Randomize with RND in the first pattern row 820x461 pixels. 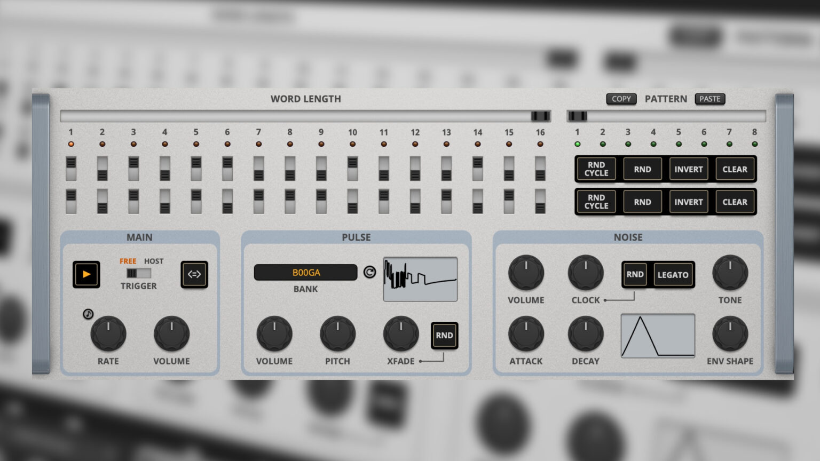tap(642, 169)
